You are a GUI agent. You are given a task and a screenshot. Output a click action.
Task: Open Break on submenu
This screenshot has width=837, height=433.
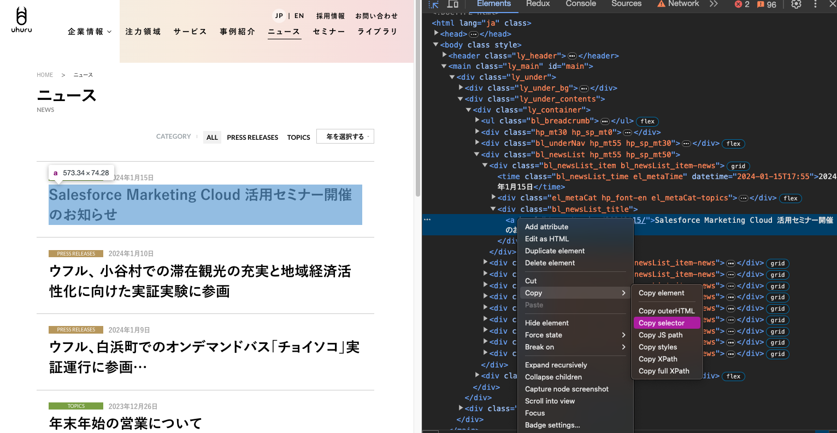[x=575, y=347]
